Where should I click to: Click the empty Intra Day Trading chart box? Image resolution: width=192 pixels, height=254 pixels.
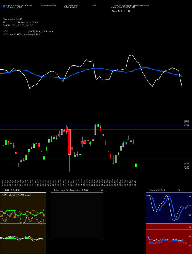77,216
